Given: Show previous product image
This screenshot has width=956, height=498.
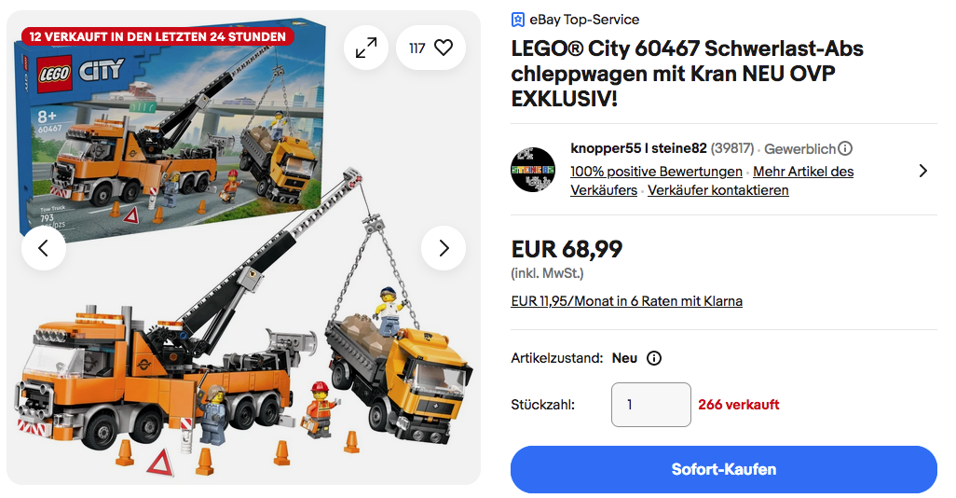Looking at the screenshot, I should pyautogui.click(x=44, y=248).
